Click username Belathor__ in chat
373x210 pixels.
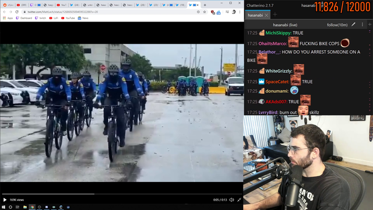(269, 52)
